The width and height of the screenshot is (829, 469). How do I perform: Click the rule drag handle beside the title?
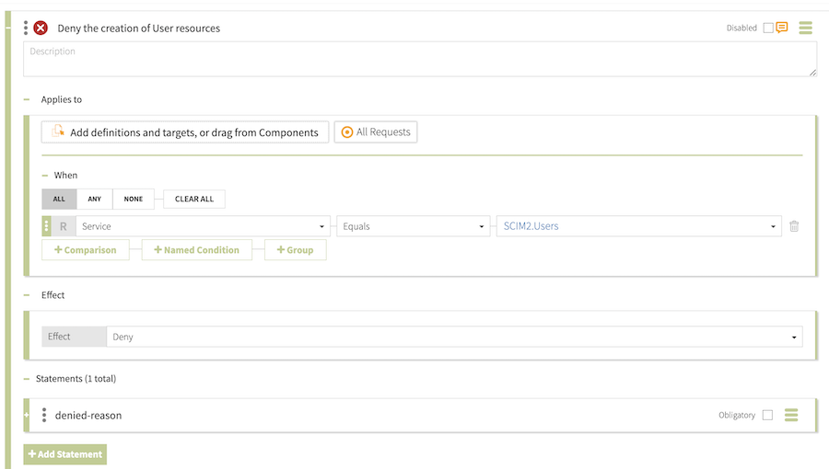26,28
